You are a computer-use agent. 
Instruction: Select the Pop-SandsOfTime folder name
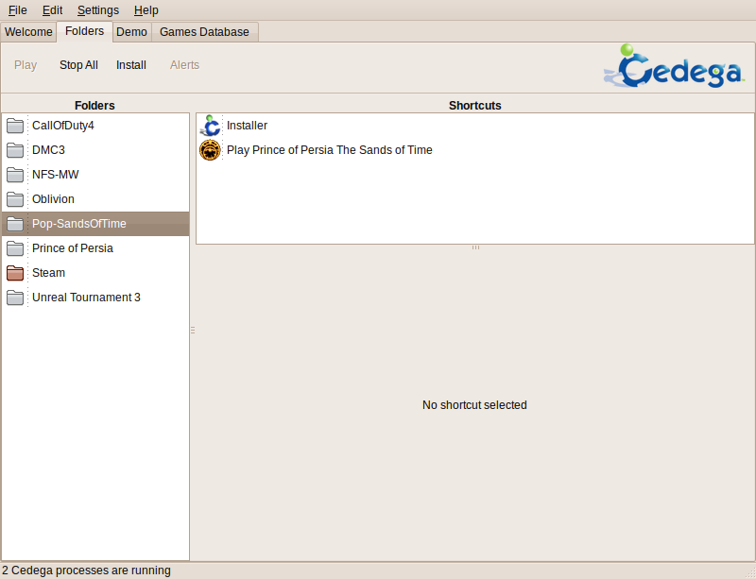coord(79,224)
